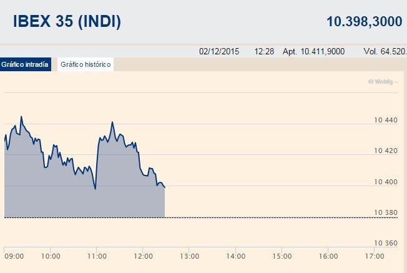Viewport: 407px width, 273px height.
Task: Click the chart peak just after 09:00
Action: tap(21, 117)
